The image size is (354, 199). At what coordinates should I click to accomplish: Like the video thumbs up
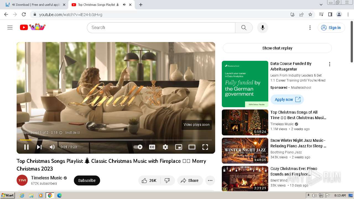click(x=149, y=180)
